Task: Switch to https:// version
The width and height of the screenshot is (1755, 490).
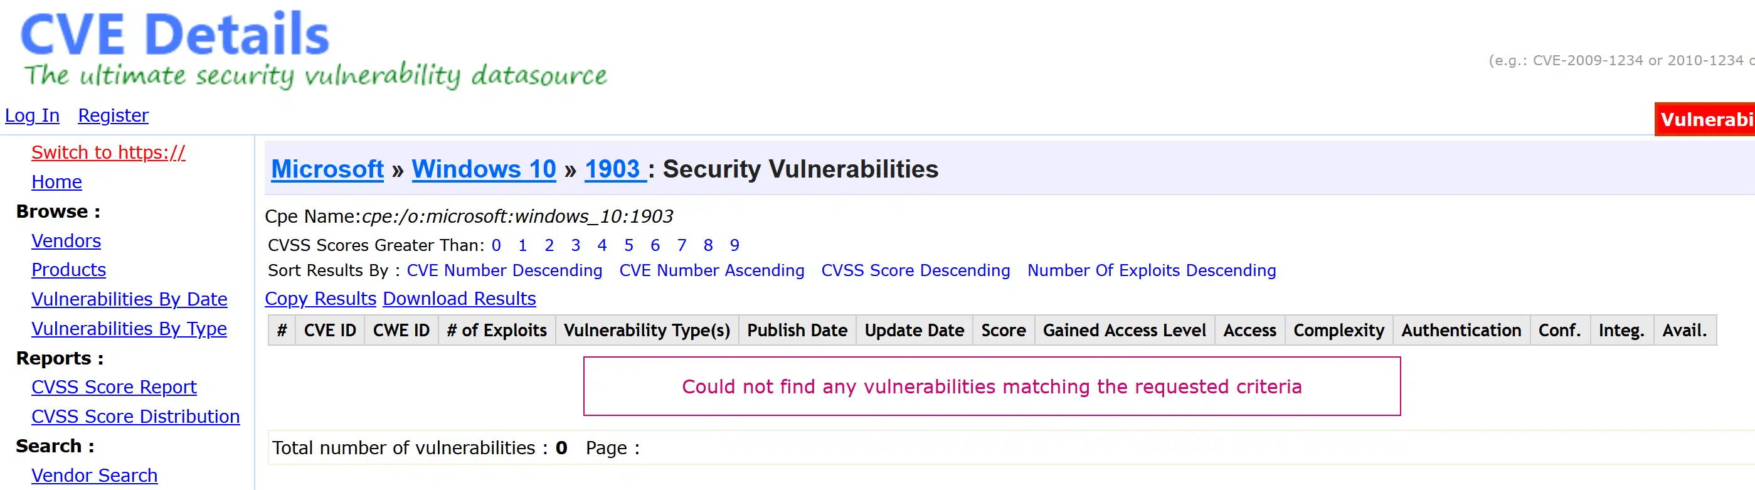Action: tap(109, 152)
